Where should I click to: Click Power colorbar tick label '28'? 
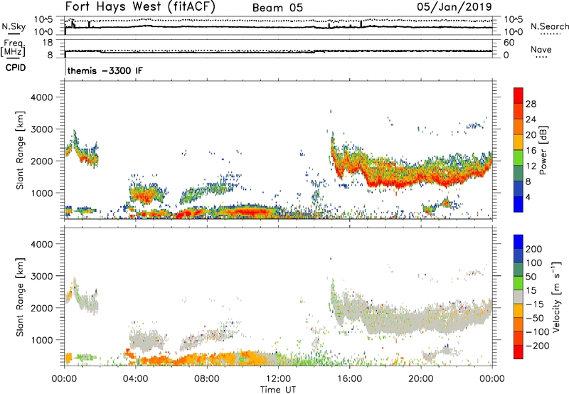point(531,104)
